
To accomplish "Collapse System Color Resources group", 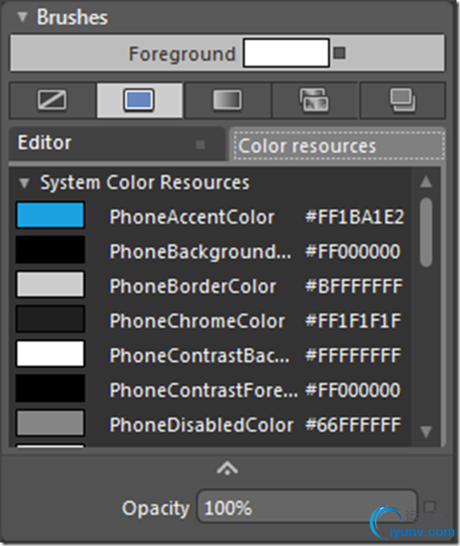I will click(x=24, y=183).
